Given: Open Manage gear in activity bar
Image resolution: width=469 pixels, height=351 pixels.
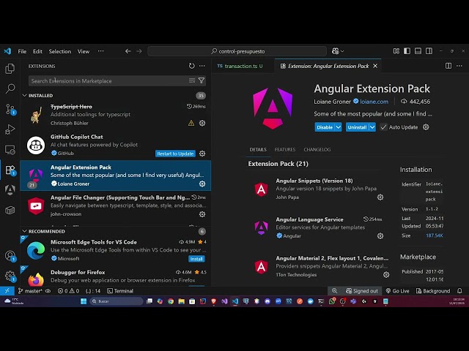Looking at the screenshot, I should pos(10,276).
